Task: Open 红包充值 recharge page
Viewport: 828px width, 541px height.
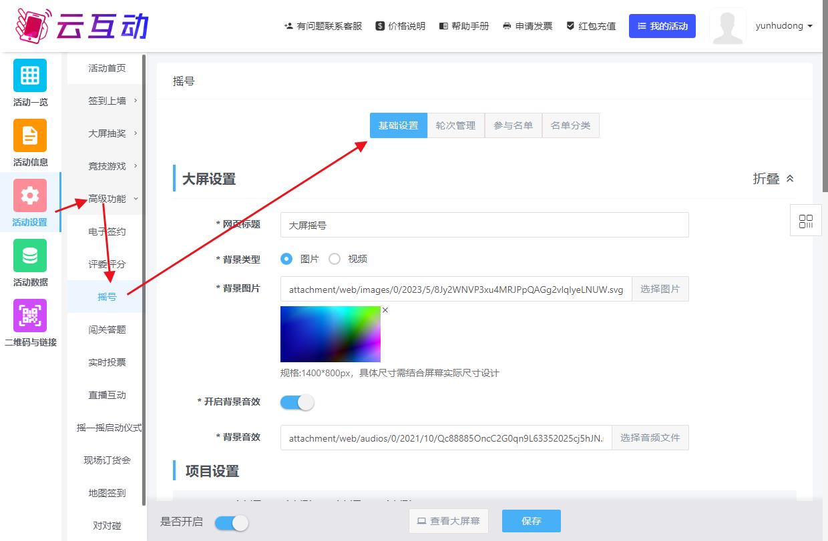Action: click(x=591, y=26)
